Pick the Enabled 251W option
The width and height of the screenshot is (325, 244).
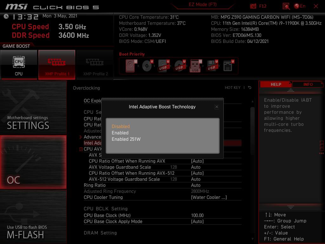click(x=126, y=139)
